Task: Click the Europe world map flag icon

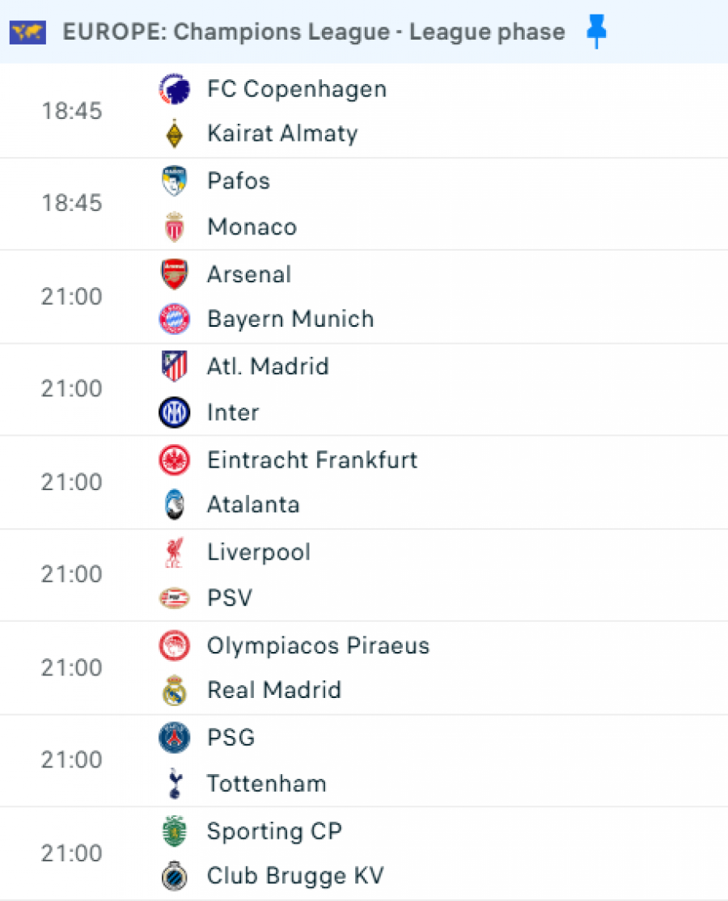Action: (28, 32)
